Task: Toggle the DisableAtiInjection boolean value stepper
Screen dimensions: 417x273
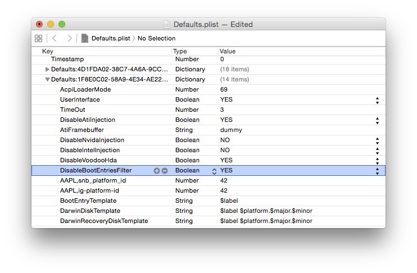Action: point(377,120)
